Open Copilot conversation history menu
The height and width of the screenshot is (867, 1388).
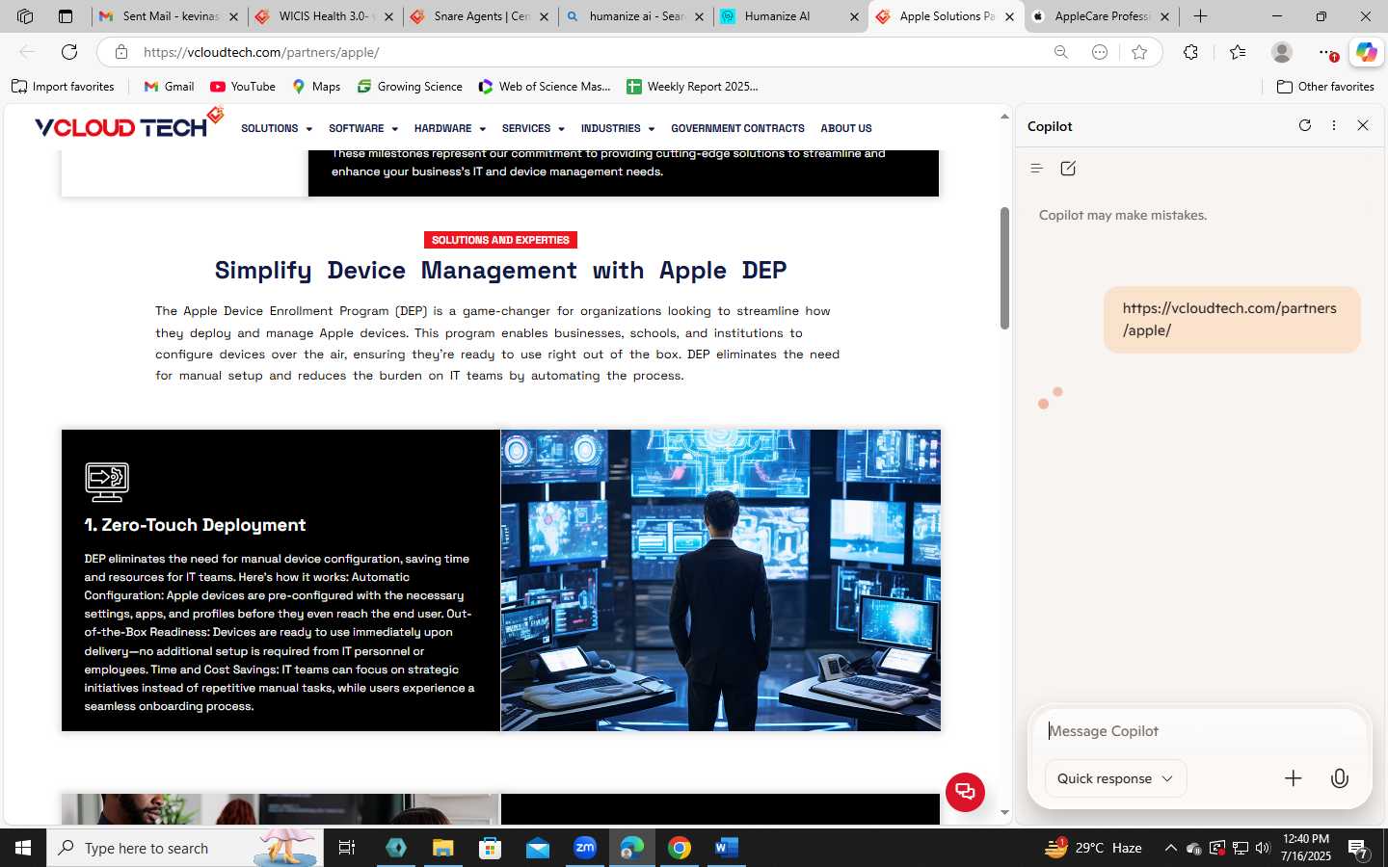click(x=1037, y=169)
